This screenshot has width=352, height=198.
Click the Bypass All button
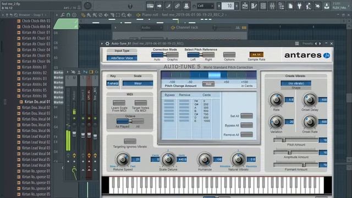pos(246,125)
